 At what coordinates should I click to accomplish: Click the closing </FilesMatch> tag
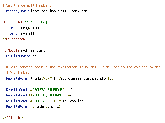pyautogui.click(x=15, y=39)
